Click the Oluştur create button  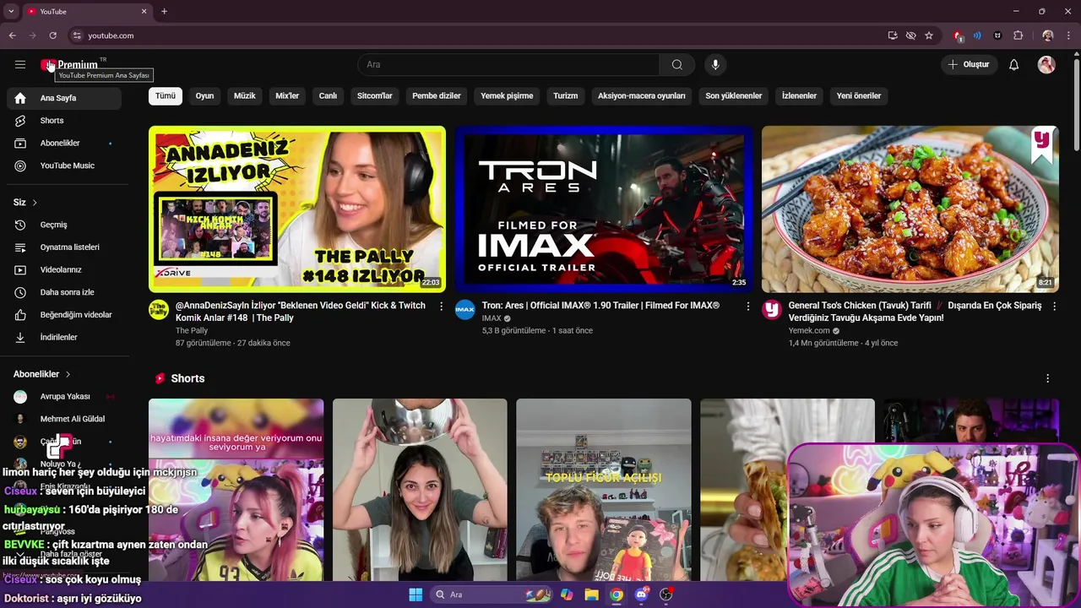[x=970, y=64]
